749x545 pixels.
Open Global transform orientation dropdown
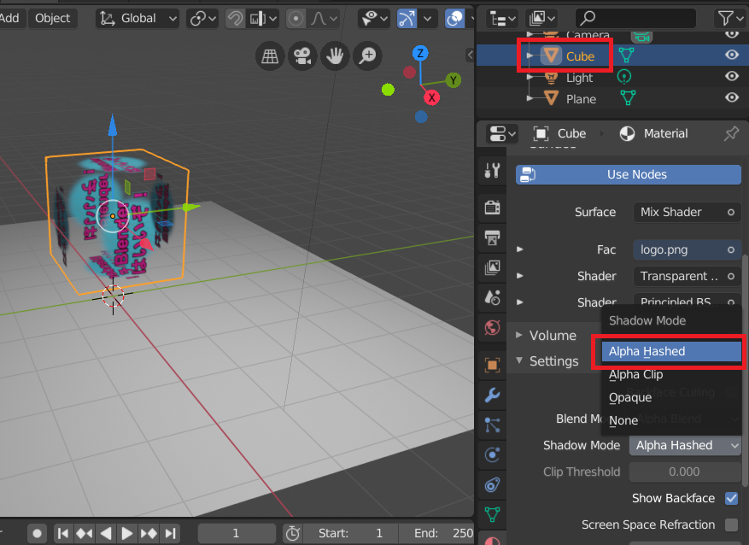[138, 19]
